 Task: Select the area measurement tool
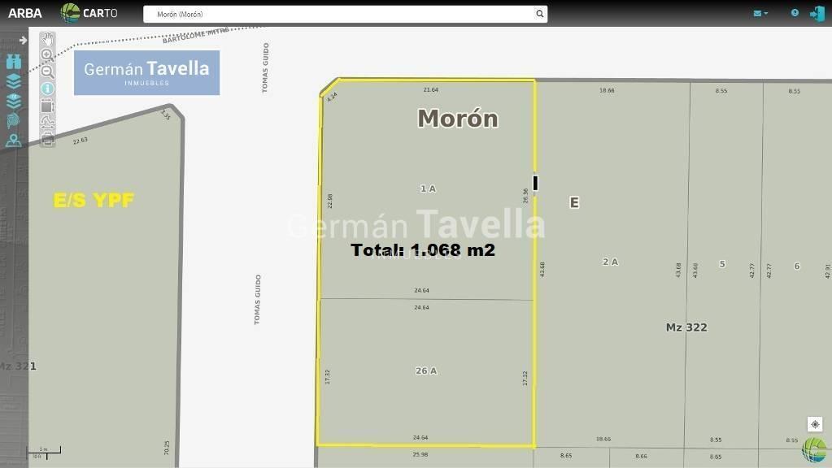pos(47,106)
